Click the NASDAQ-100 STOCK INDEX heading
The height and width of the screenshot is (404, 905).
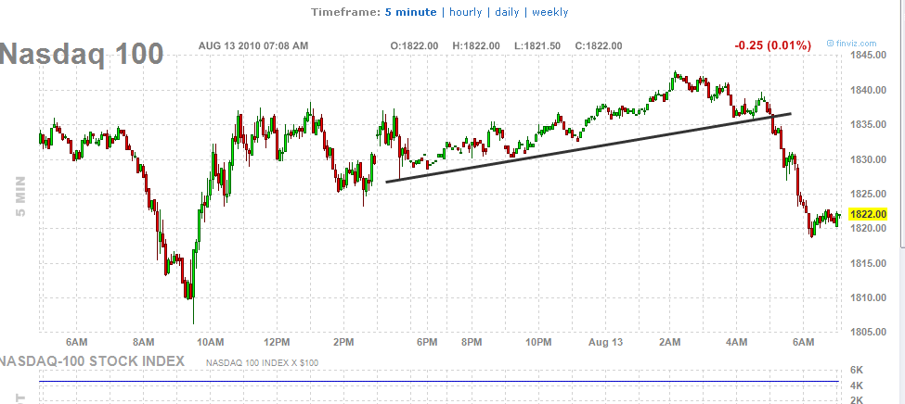[92, 361]
